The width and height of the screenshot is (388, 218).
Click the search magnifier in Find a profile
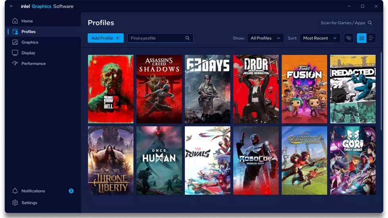[x=187, y=38]
